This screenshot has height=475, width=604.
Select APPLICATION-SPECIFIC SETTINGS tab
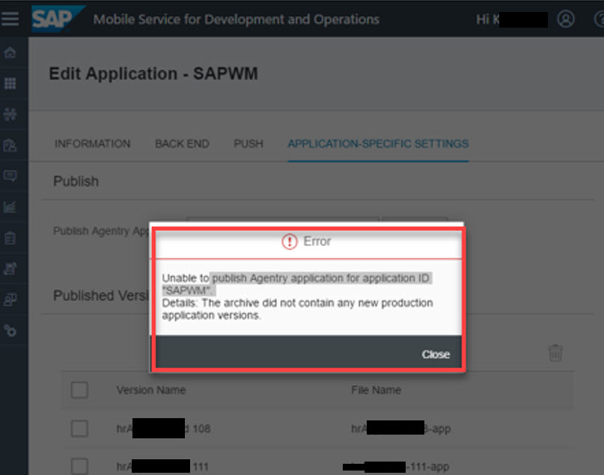pos(378,144)
